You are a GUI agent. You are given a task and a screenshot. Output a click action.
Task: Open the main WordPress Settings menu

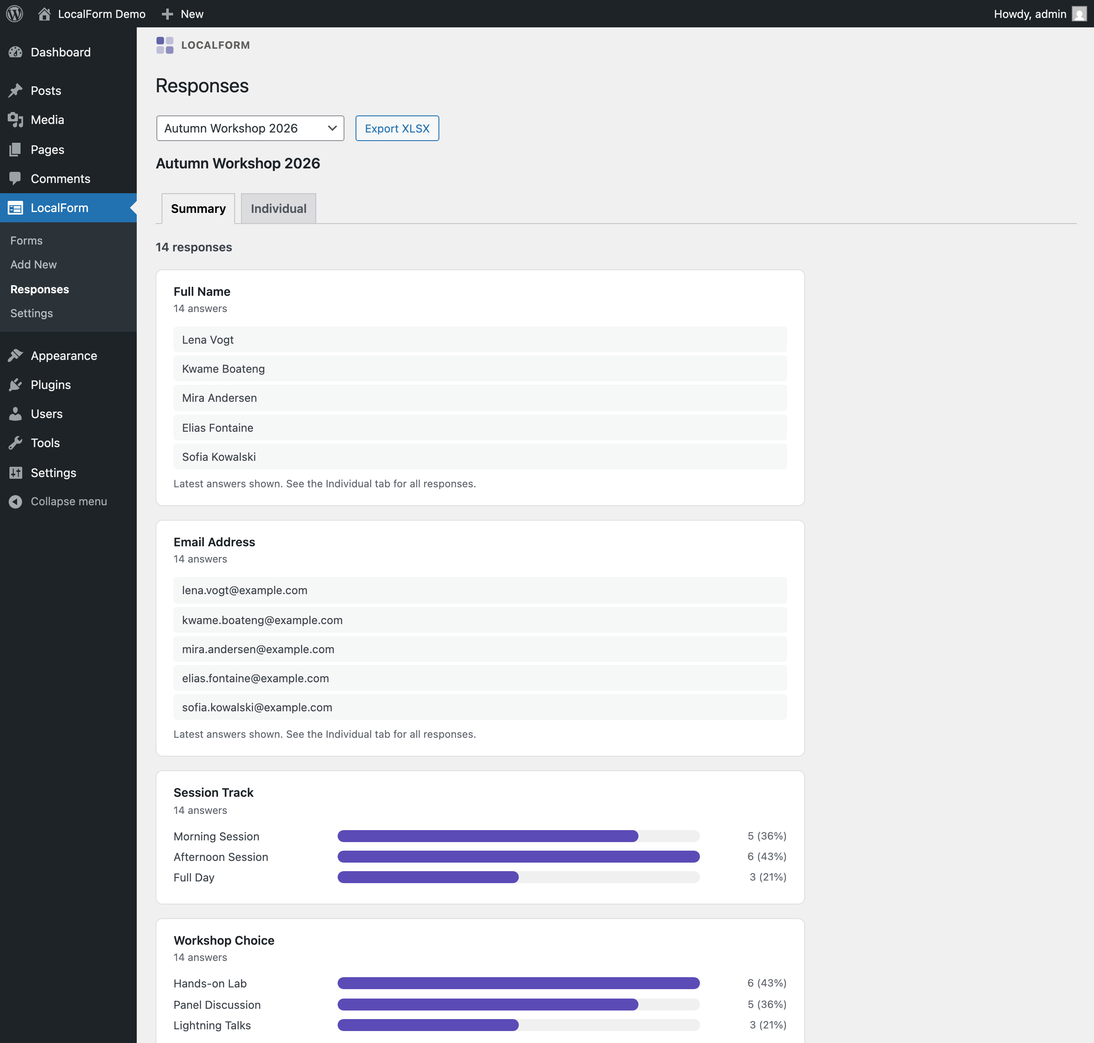(x=68, y=473)
